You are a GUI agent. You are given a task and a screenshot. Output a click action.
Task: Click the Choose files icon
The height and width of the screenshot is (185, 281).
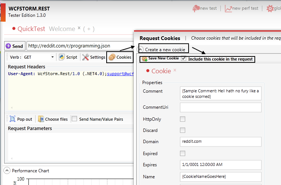(x=41, y=119)
